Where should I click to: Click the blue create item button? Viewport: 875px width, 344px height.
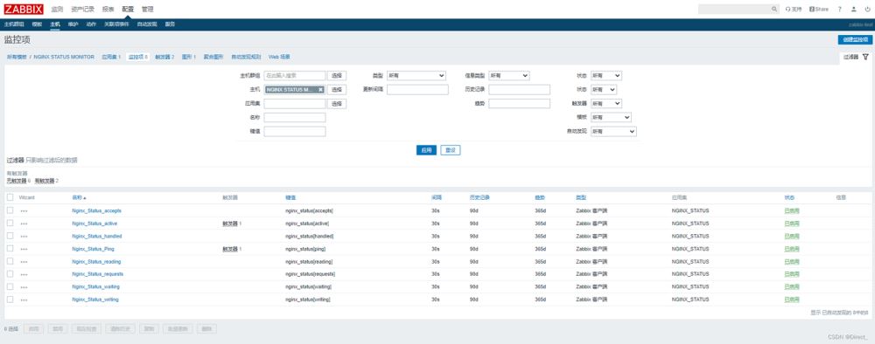(x=855, y=39)
